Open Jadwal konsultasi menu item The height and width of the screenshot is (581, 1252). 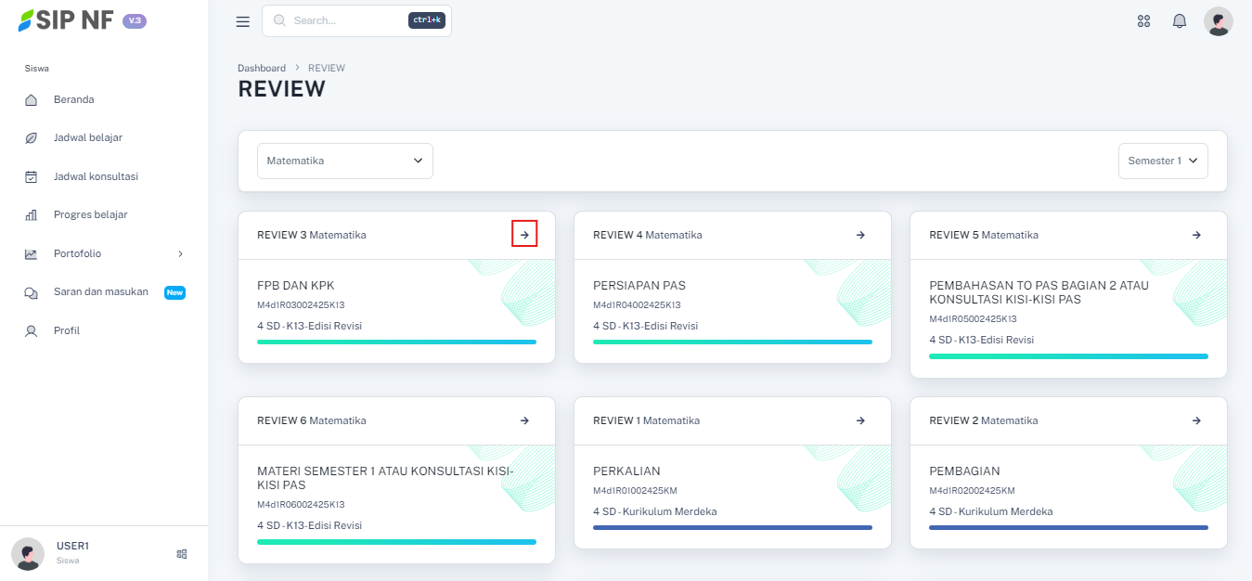tap(96, 176)
